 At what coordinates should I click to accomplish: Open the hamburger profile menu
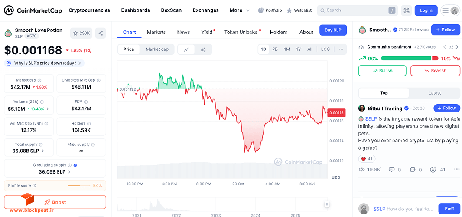(x=450, y=10)
